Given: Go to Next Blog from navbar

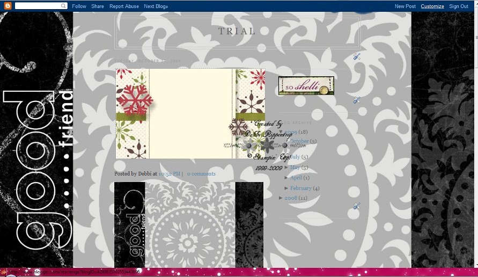Looking at the screenshot, I should [156, 6].
